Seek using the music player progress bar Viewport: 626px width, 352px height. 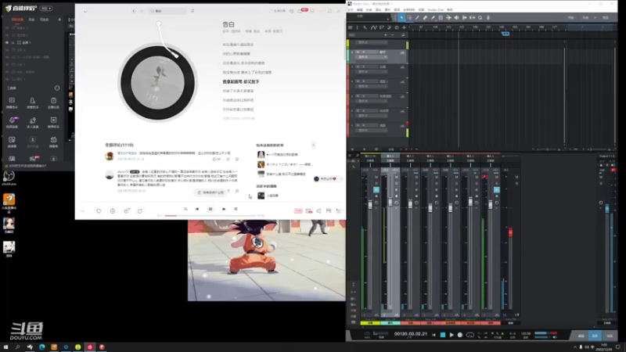[x=210, y=216]
